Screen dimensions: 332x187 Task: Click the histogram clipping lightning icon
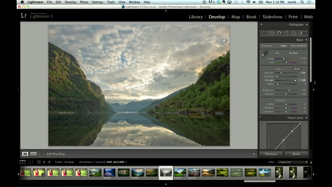pyautogui.click(x=261, y=25)
